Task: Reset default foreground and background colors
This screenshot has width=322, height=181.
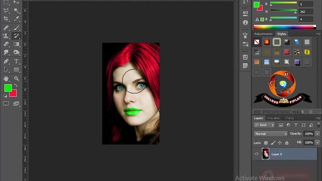Action: 6,96
